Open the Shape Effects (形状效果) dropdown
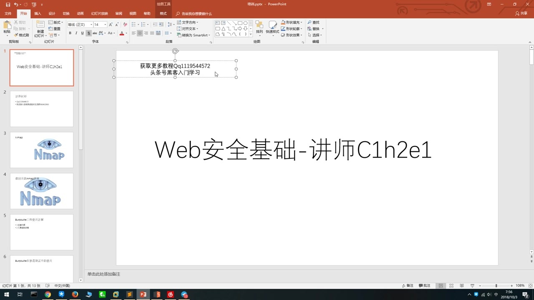 (x=291, y=35)
